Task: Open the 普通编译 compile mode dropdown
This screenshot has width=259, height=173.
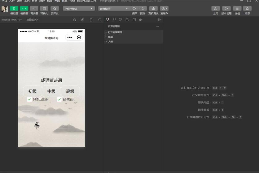Action: pyautogui.click(x=114, y=9)
